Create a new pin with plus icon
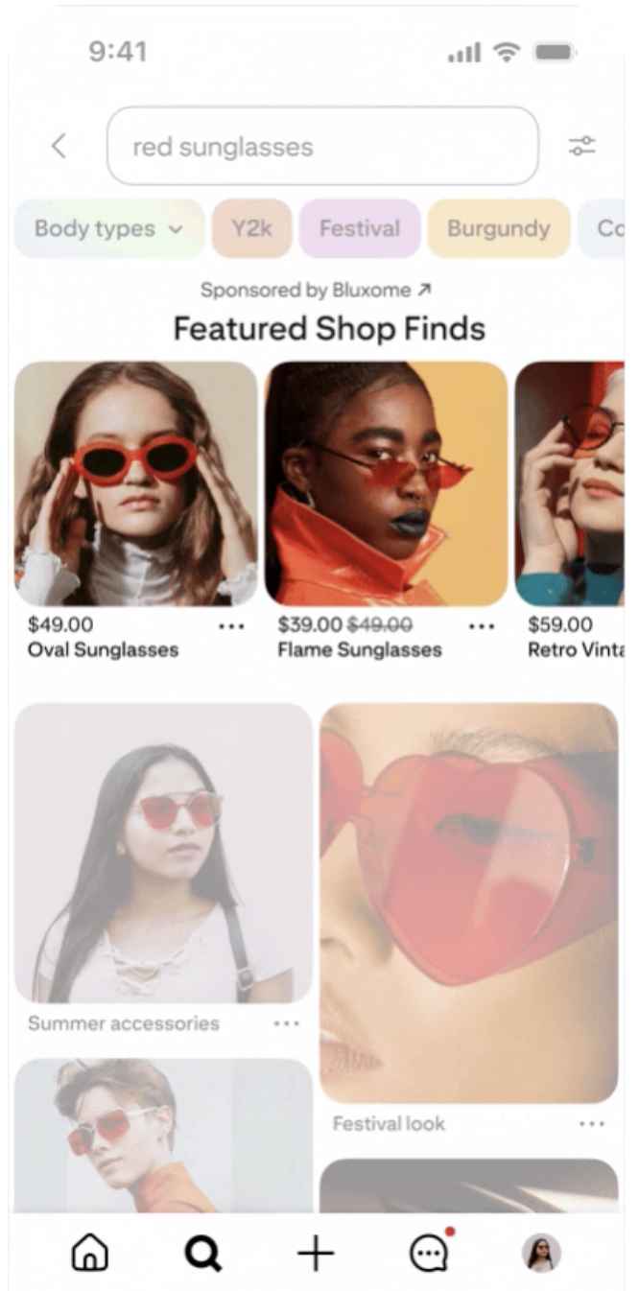This screenshot has height=1291, width=639. [316, 1253]
